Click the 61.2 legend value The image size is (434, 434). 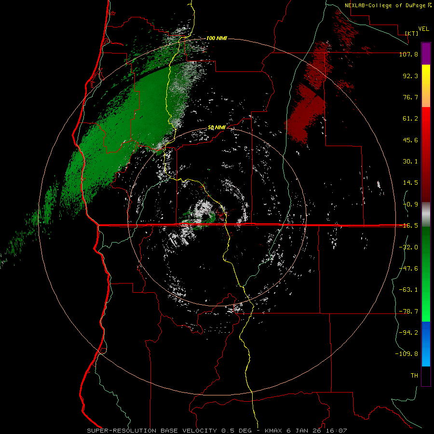coord(410,119)
